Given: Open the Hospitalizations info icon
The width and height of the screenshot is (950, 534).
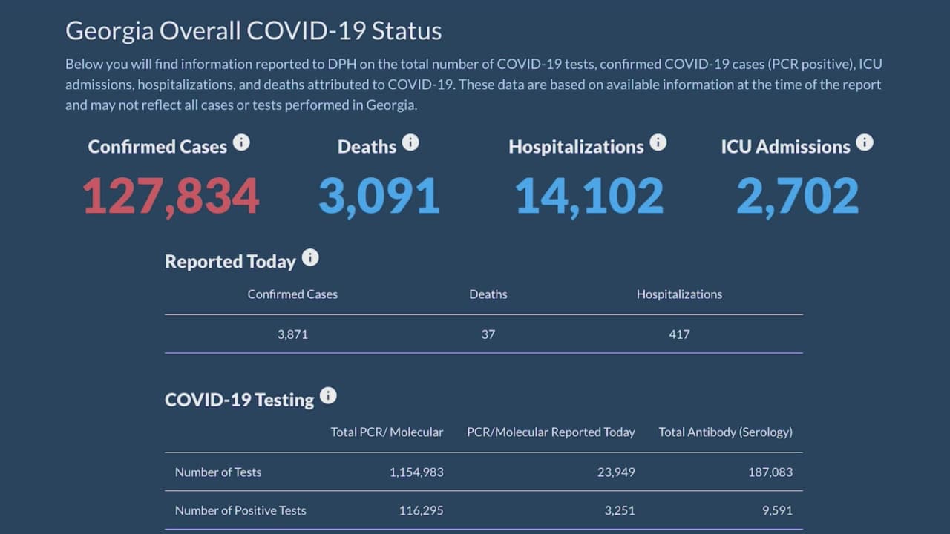Looking at the screenshot, I should (x=658, y=142).
